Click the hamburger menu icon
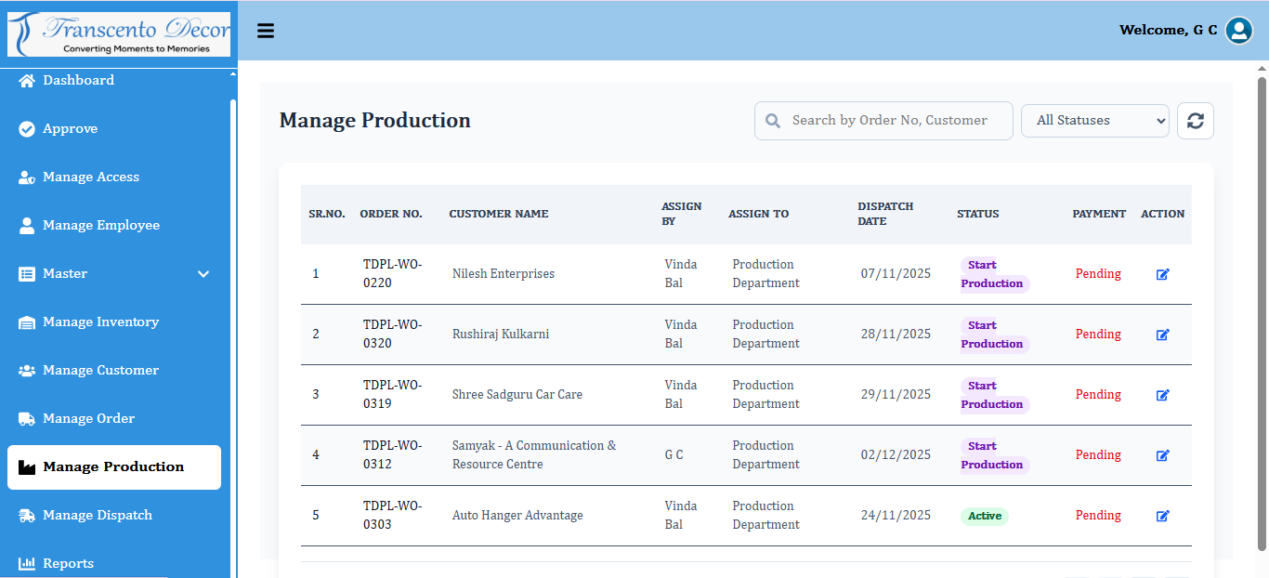The image size is (1269, 578). point(266,31)
